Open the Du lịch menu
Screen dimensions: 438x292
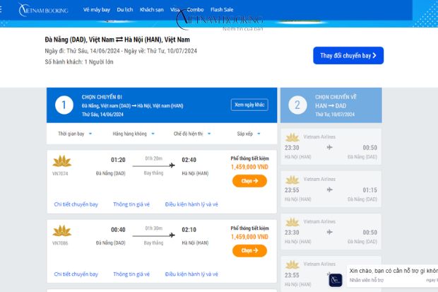tap(125, 9)
